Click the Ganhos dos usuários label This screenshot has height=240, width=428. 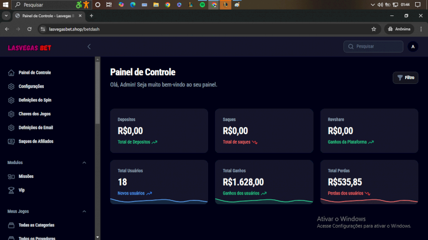[241, 193]
